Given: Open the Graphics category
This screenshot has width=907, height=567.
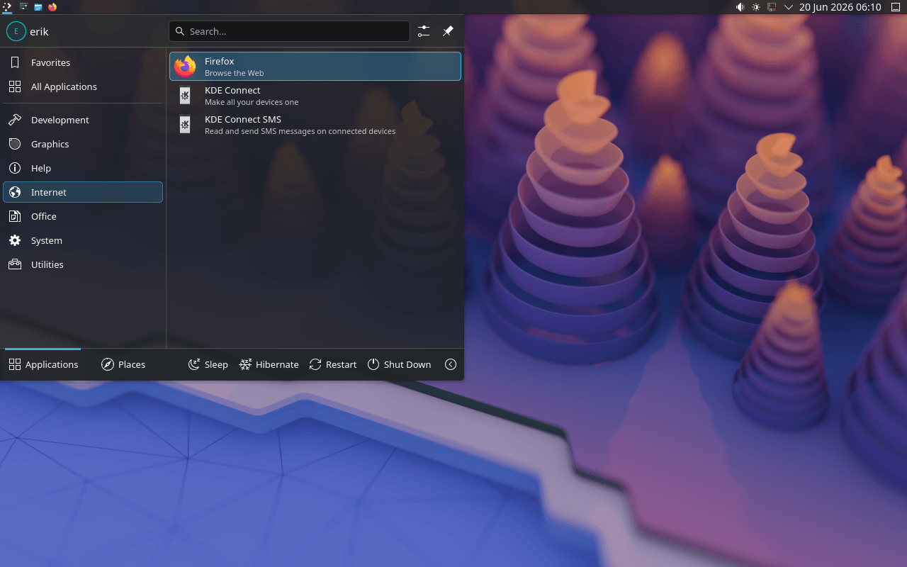Looking at the screenshot, I should tap(83, 144).
